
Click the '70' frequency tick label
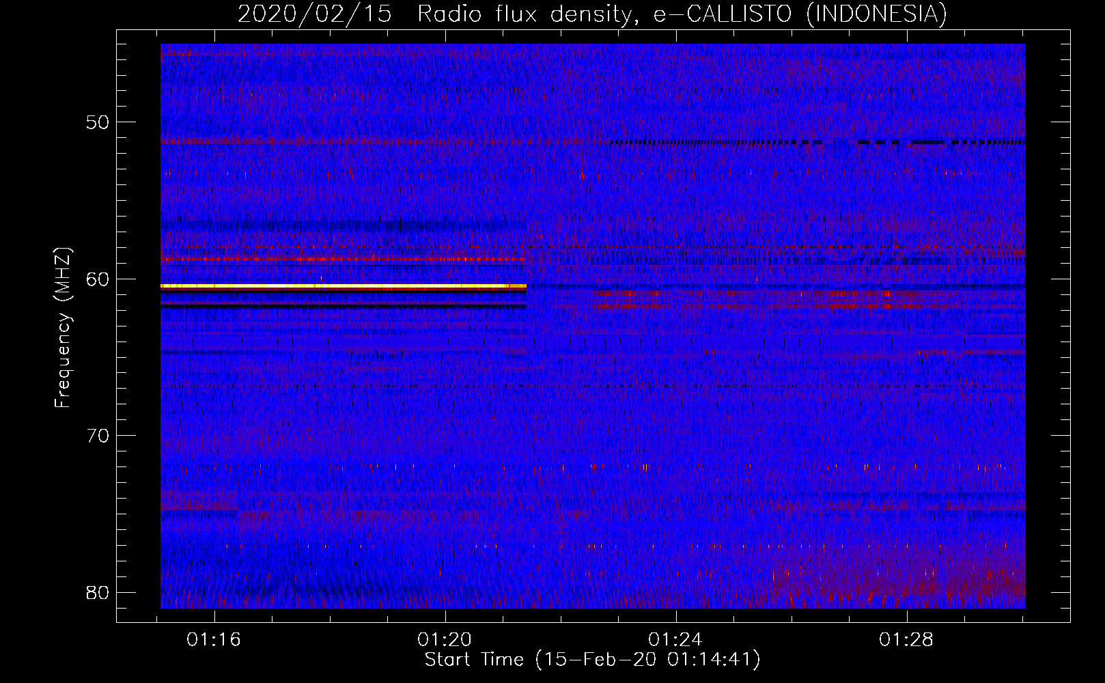[x=98, y=436]
